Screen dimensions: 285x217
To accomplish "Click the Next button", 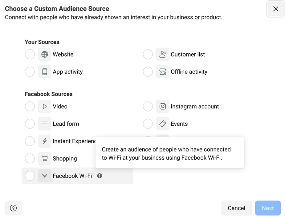I will [268, 208].
